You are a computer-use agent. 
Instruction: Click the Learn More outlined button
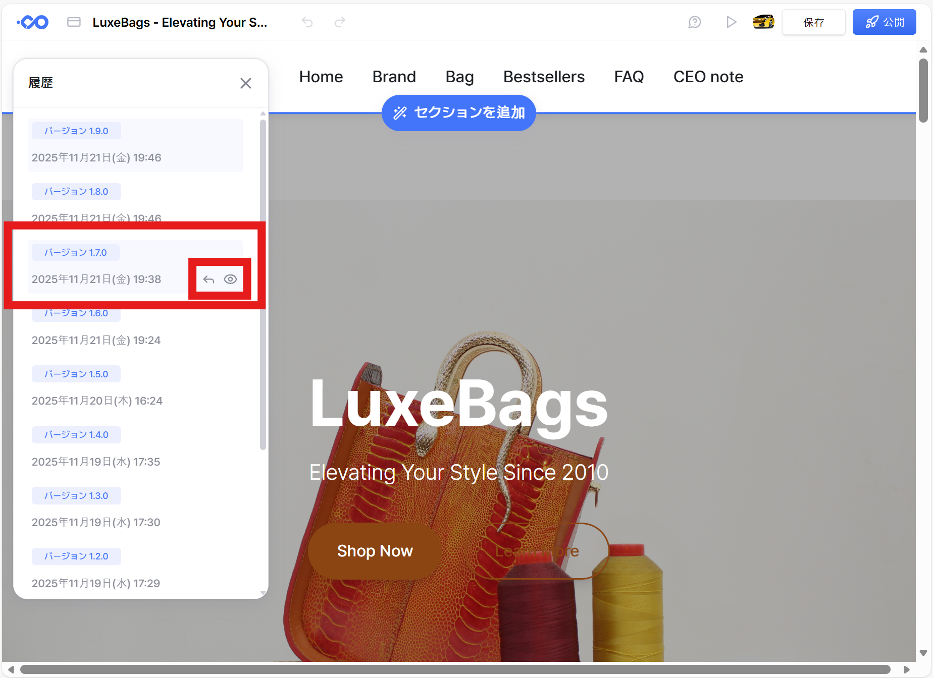(537, 551)
